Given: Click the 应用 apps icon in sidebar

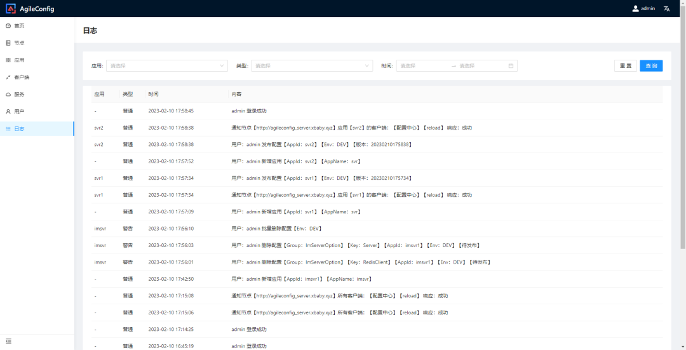Looking at the screenshot, I should coord(8,60).
